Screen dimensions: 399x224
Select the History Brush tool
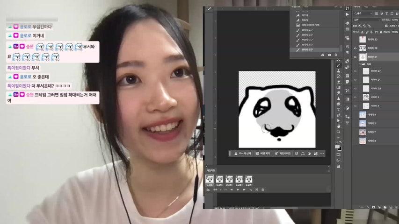click(339, 76)
